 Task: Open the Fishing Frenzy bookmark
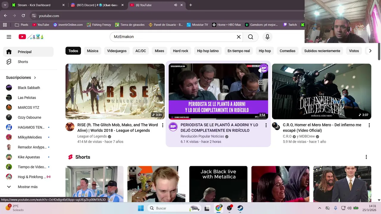(99, 25)
